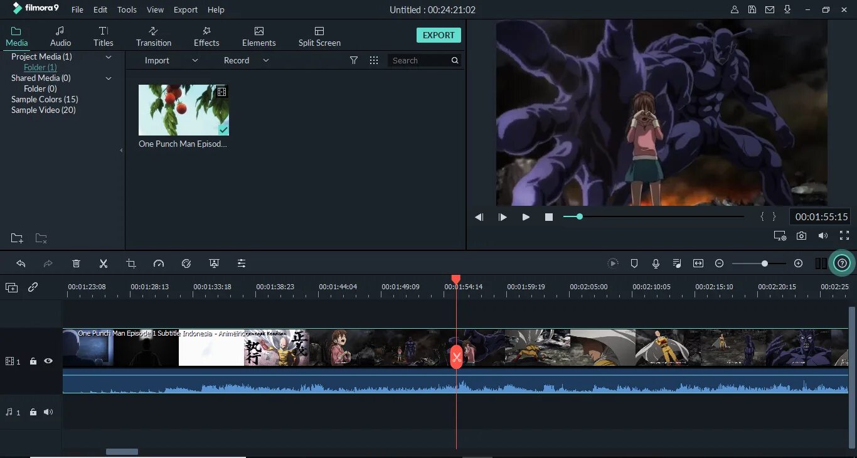Lock video track 1
857x458 pixels.
click(33, 361)
